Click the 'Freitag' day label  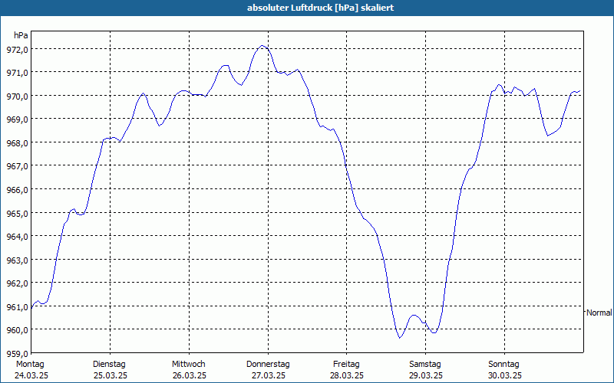point(346,365)
